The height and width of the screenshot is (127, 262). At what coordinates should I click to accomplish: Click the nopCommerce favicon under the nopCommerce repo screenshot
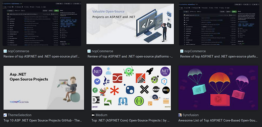5,51
